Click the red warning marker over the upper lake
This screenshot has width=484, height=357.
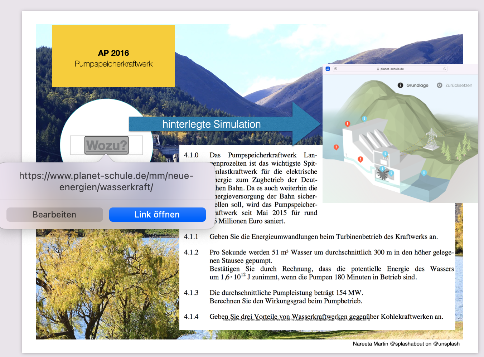[x=336, y=147]
